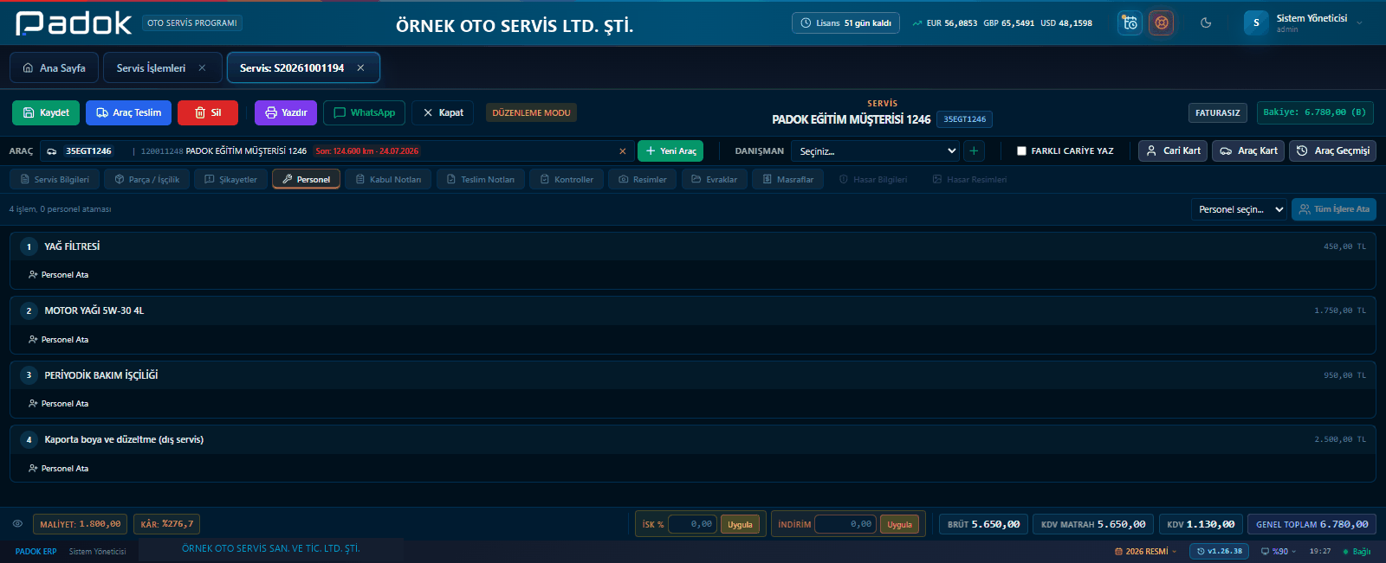1386x563 pixels.
Task: Open %90 zoom dropdown
Action: pos(1279,551)
